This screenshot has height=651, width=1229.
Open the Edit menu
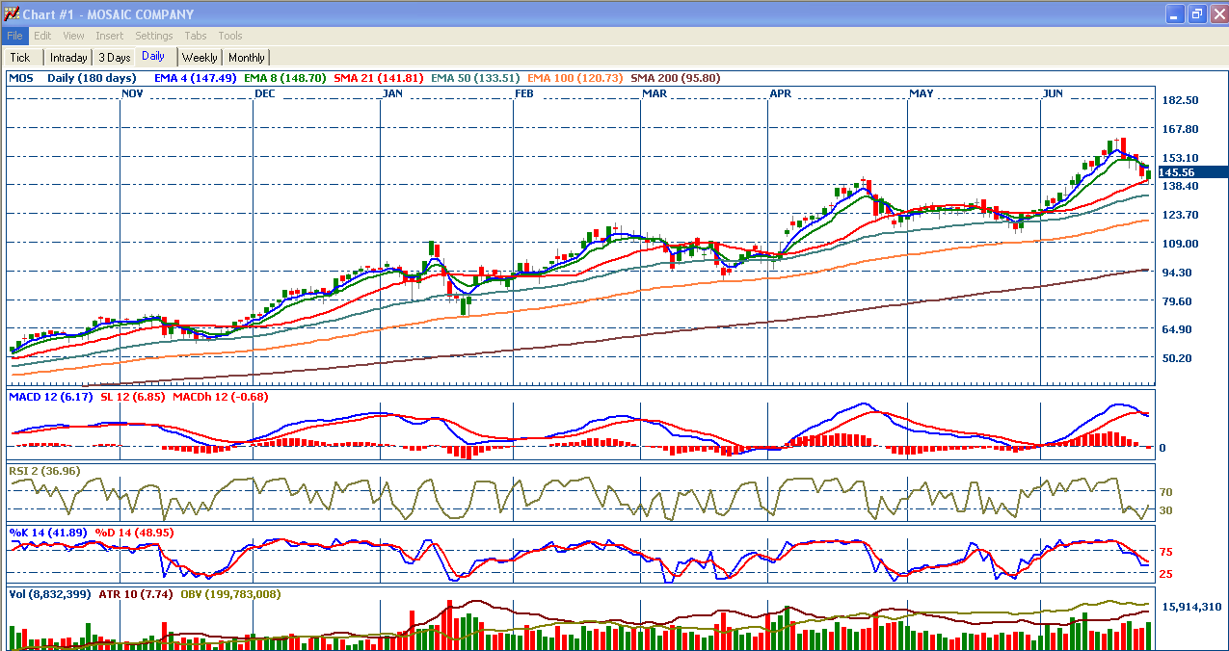tap(42, 36)
